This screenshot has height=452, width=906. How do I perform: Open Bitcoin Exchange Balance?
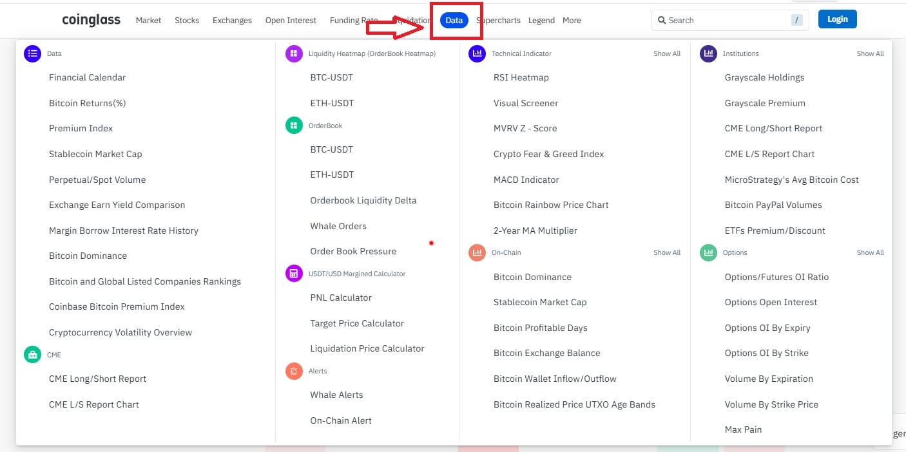coord(547,353)
